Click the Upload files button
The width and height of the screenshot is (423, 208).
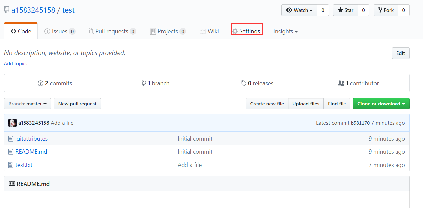pos(306,104)
